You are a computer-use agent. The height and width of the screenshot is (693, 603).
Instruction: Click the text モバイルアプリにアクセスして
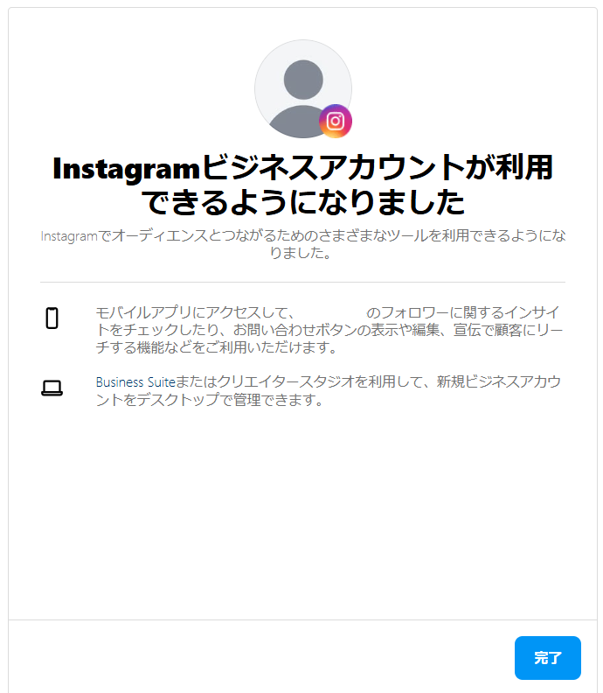192,312
